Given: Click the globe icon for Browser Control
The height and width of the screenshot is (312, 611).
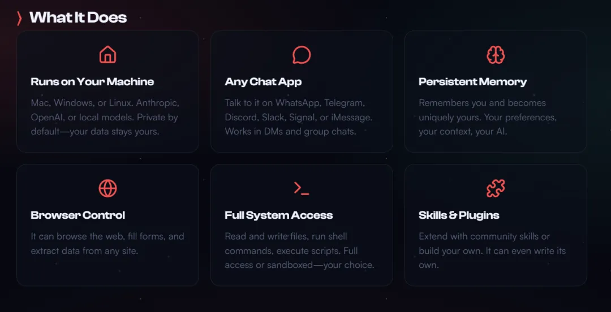Looking at the screenshot, I should [x=108, y=188].
